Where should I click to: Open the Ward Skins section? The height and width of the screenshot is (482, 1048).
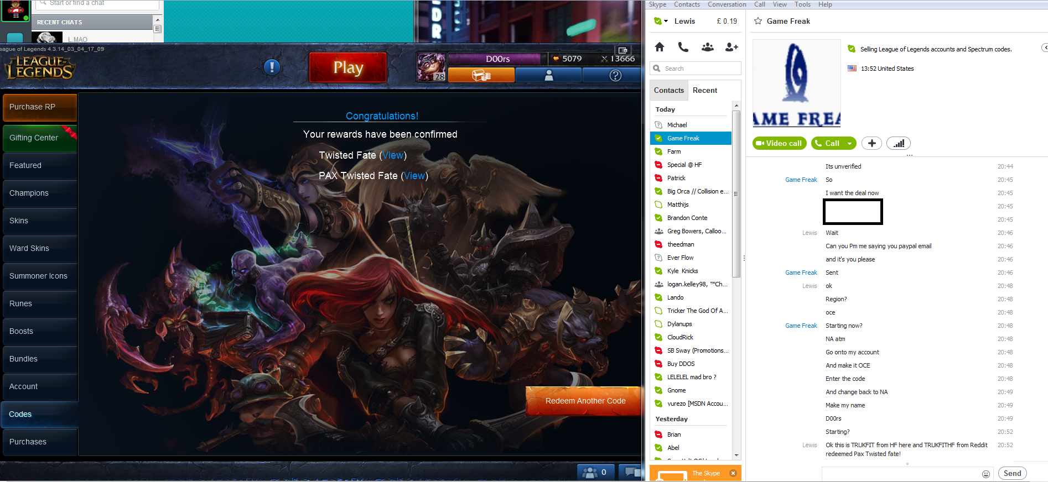pyautogui.click(x=40, y=249)
